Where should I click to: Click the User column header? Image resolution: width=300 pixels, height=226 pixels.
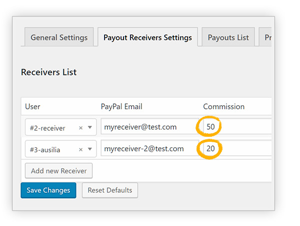[x=32, y=107]
